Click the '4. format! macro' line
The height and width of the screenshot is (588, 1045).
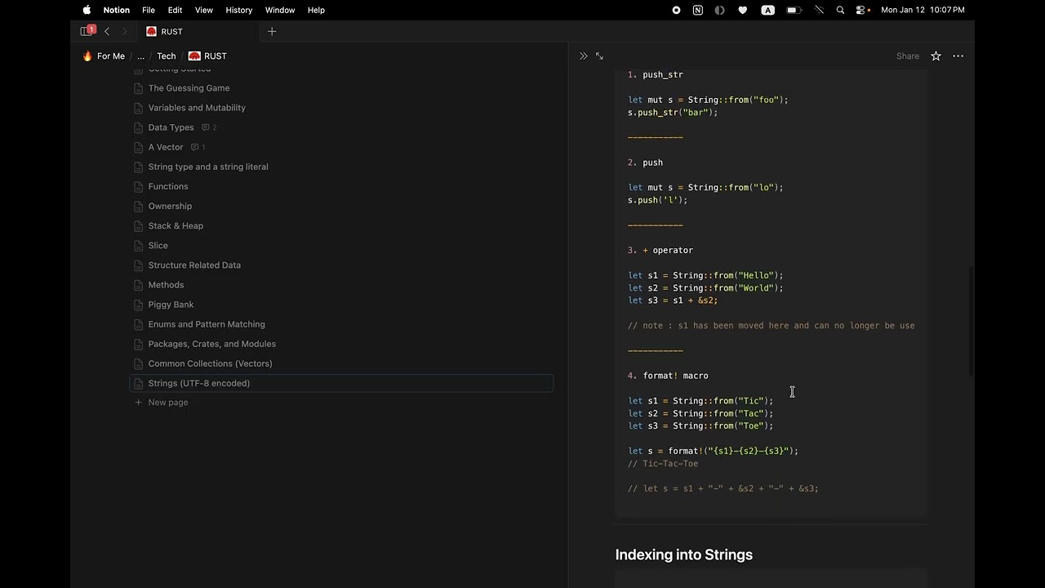click(668, 376)
